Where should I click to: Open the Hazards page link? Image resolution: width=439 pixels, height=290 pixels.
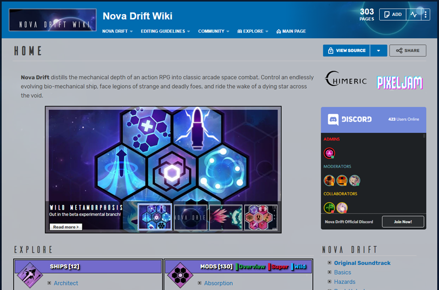click(345, 282)
